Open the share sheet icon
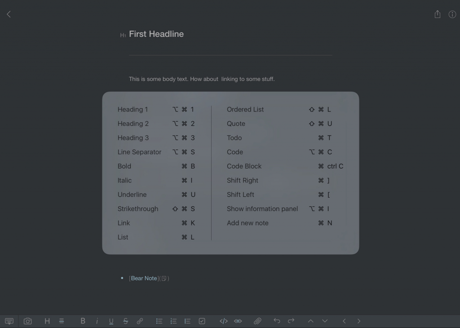This screenshot has height=328, width=460. [438, 14]
